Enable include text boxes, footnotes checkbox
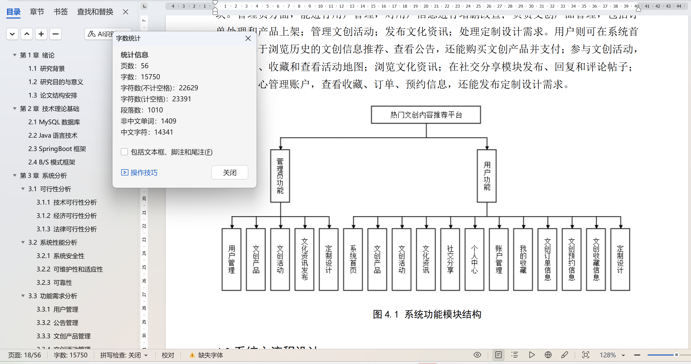 pos(124,152)
